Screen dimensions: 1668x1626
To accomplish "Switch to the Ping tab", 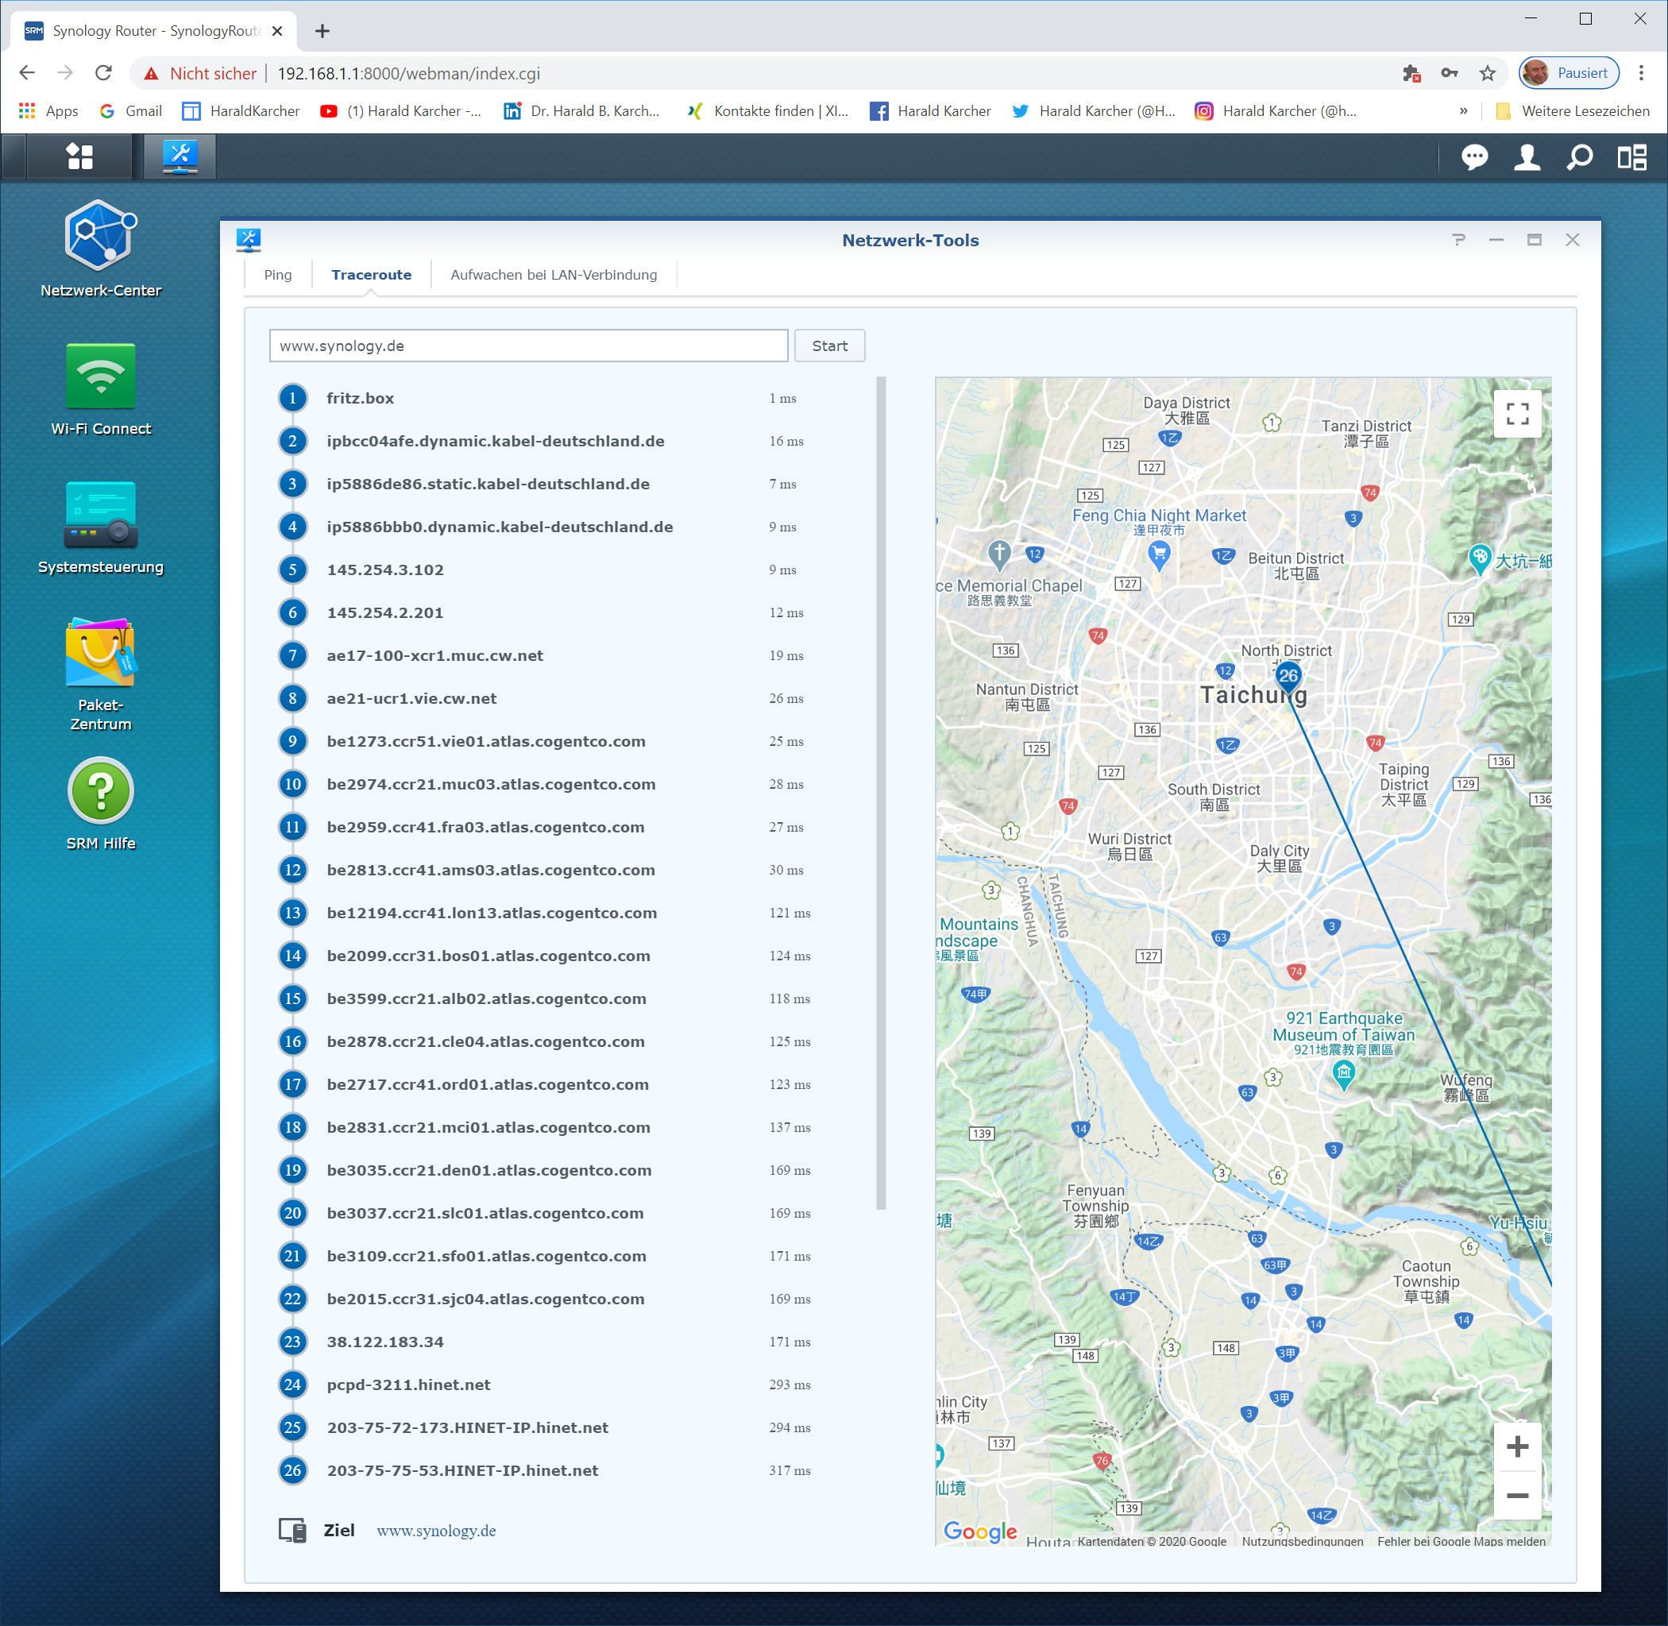I will 277,275.
